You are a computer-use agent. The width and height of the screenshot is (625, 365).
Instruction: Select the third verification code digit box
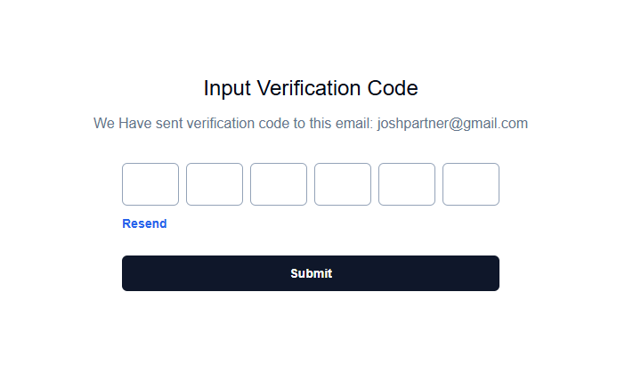pyautogui.click(x=279, y=184)
